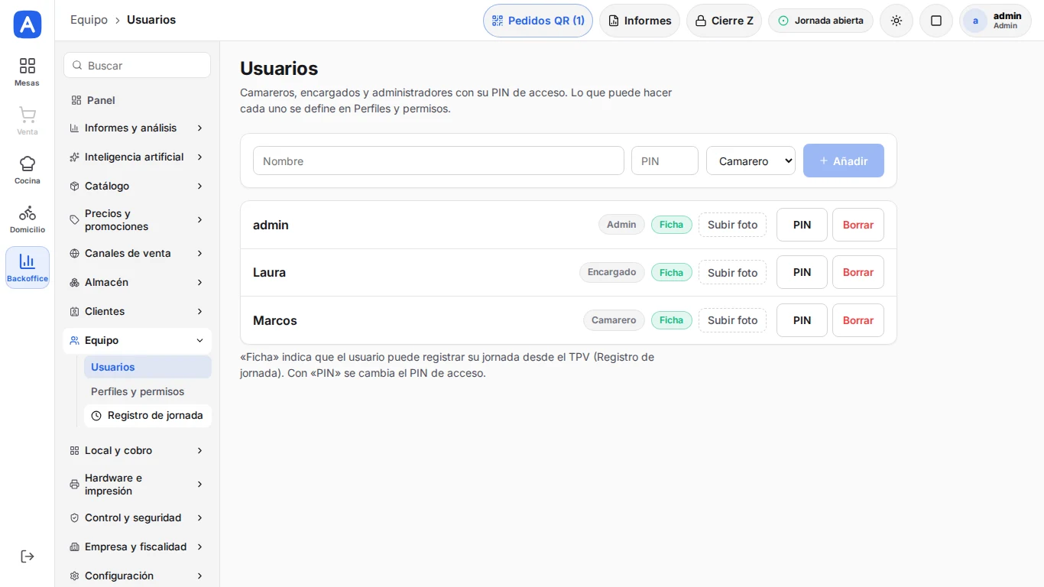Screen dimensions: 1044x587
Task: Focus the PIN input field
Action: [665, 161]
